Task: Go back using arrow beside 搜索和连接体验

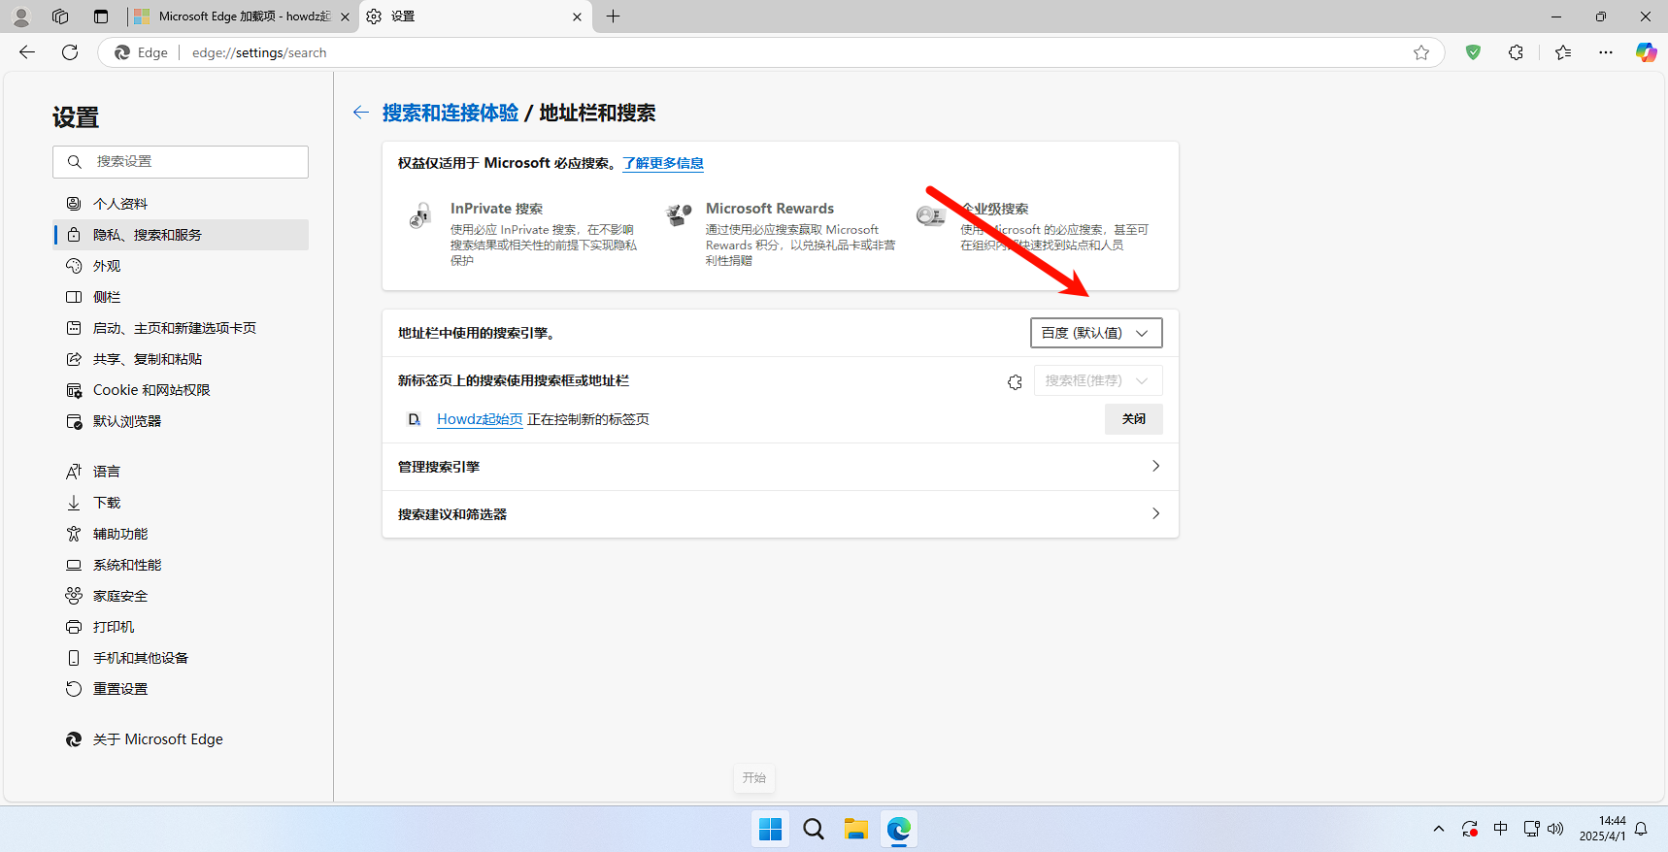Action: tap(361, 113)
